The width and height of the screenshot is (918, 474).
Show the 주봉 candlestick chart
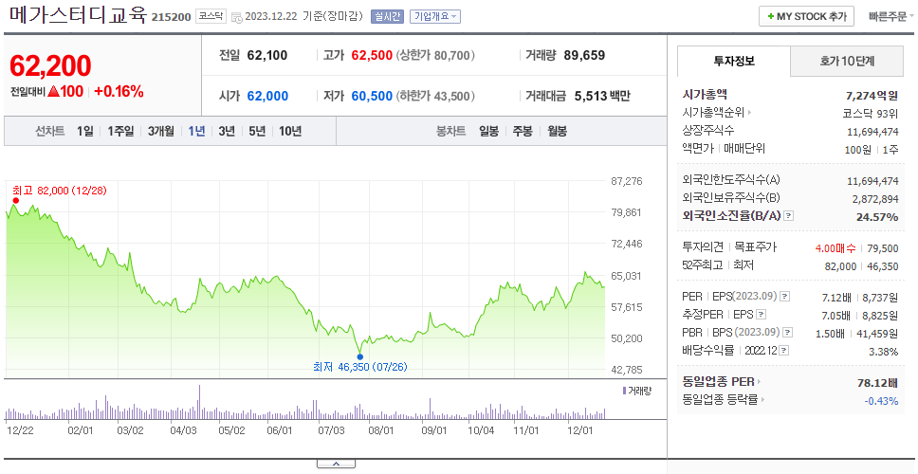coord(523,132)
